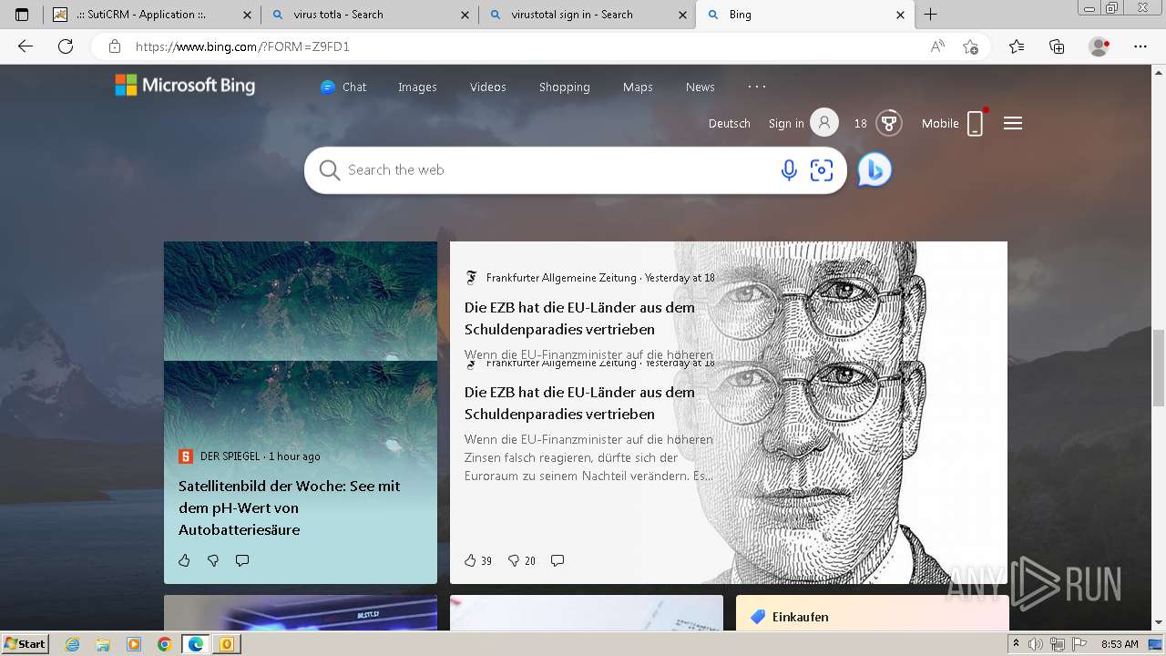Click the 8:53 AM taskbar clock
Screen dimensions: 1166x656
tap(1120, 644)
